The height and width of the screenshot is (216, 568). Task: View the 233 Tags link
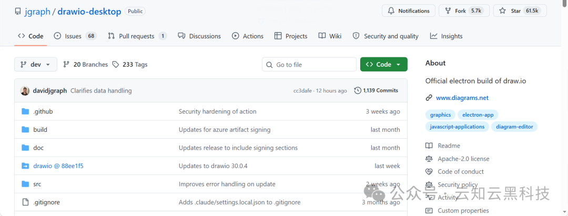pyautogui.click(x=130, y=65)
